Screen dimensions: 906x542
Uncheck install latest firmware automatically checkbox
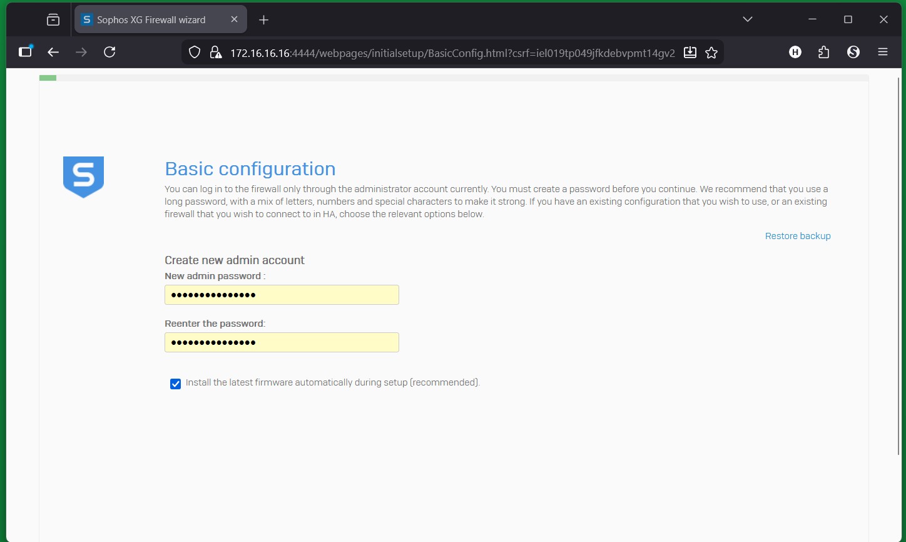(176, 384)
